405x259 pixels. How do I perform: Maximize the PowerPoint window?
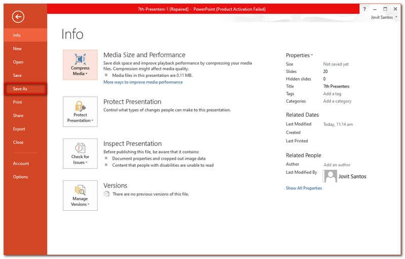(385, 9)
